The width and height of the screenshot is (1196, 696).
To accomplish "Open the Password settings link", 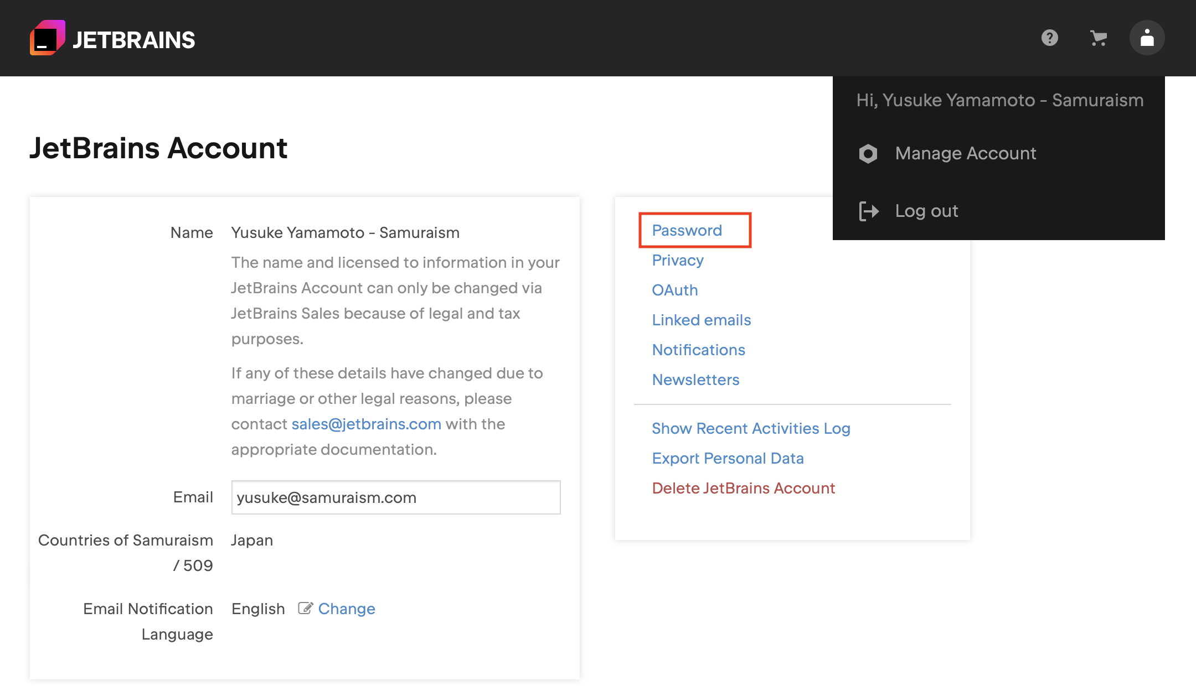I will point(687,230).
